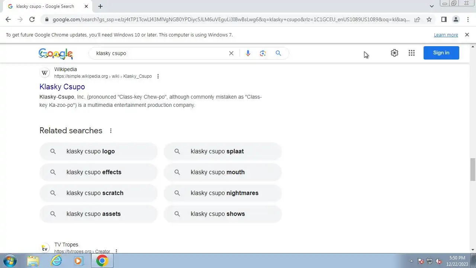Open the Learn more link
Image resolution: width=476 pixels, height=268 pixels.
(x=446, y=35)
